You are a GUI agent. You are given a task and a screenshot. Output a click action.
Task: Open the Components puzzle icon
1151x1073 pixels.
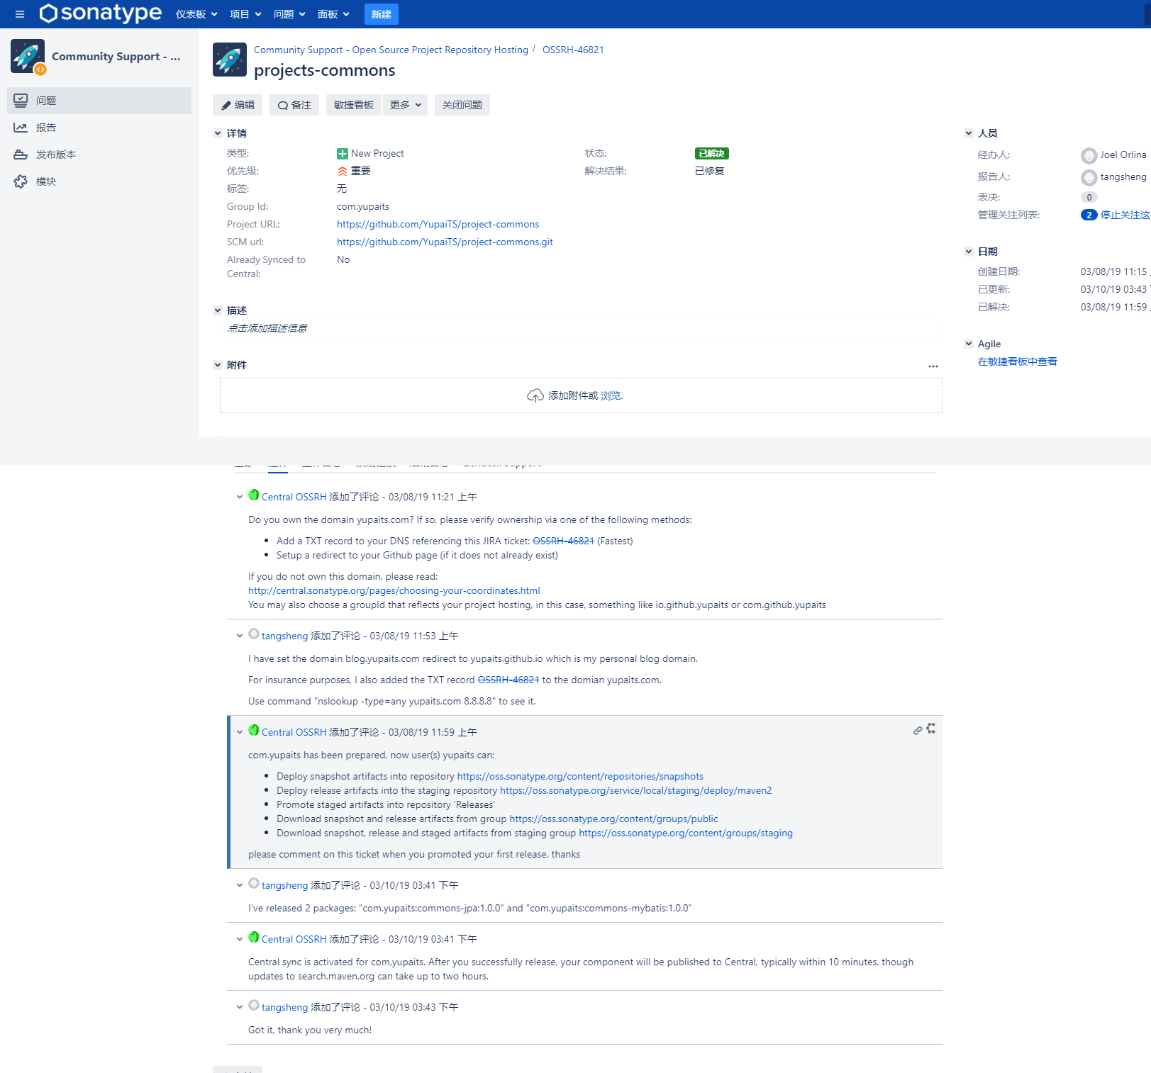point(21,181)
